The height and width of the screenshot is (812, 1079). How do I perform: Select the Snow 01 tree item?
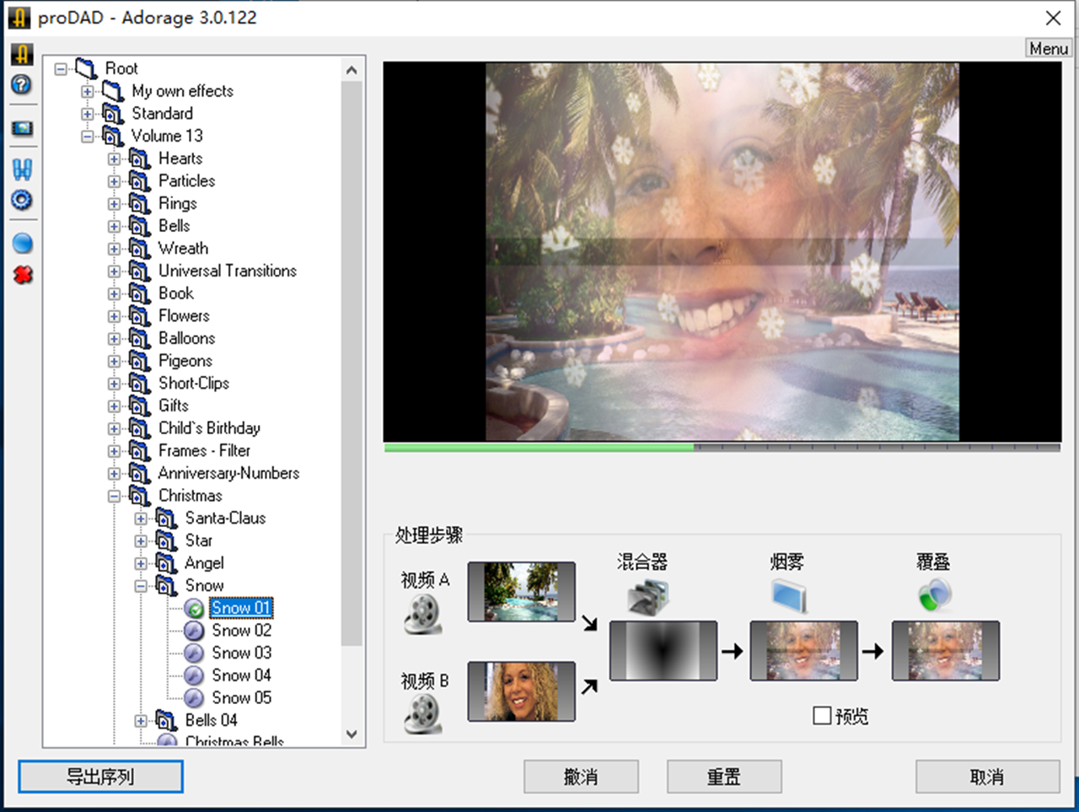click(x=241, y=608)
